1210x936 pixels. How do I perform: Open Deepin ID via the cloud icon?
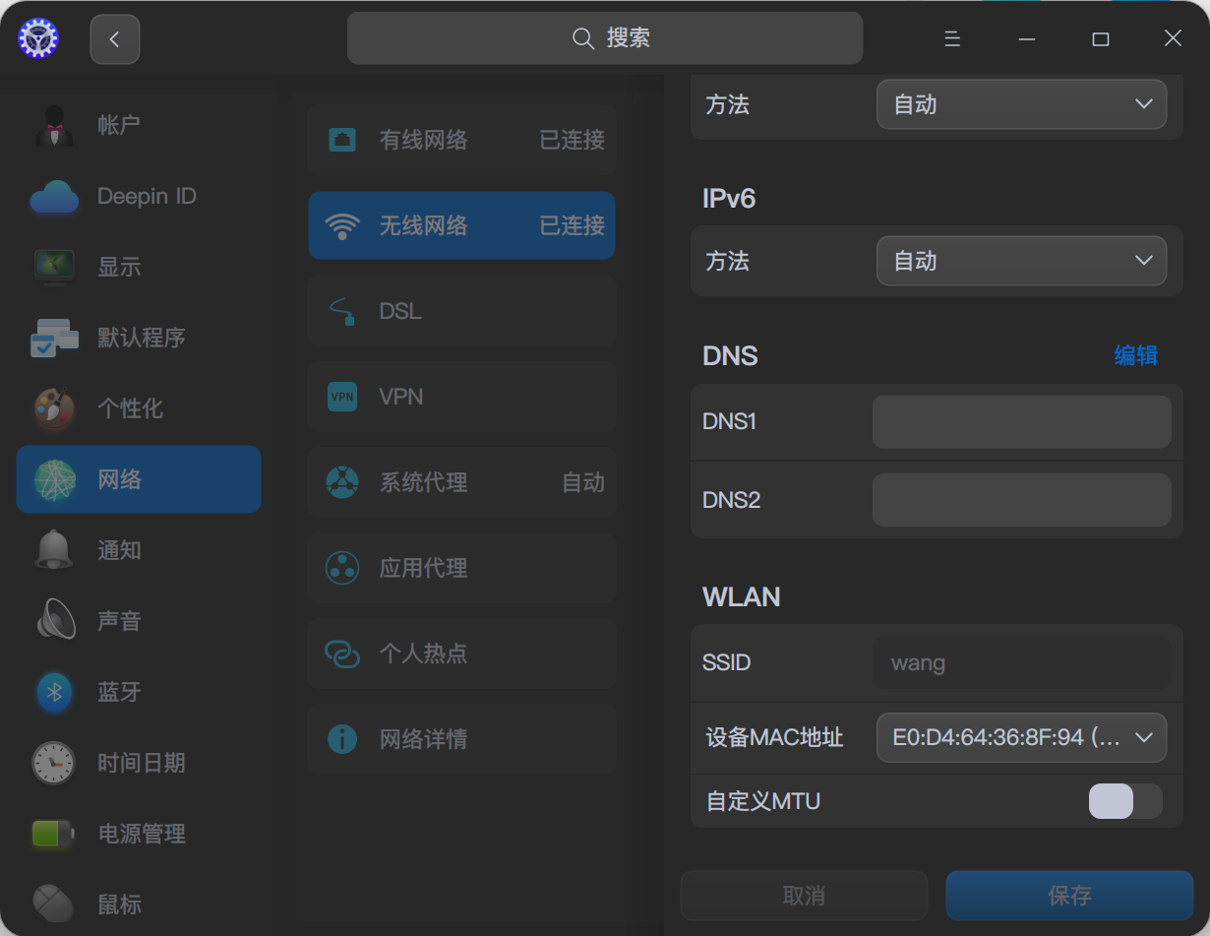54,197
